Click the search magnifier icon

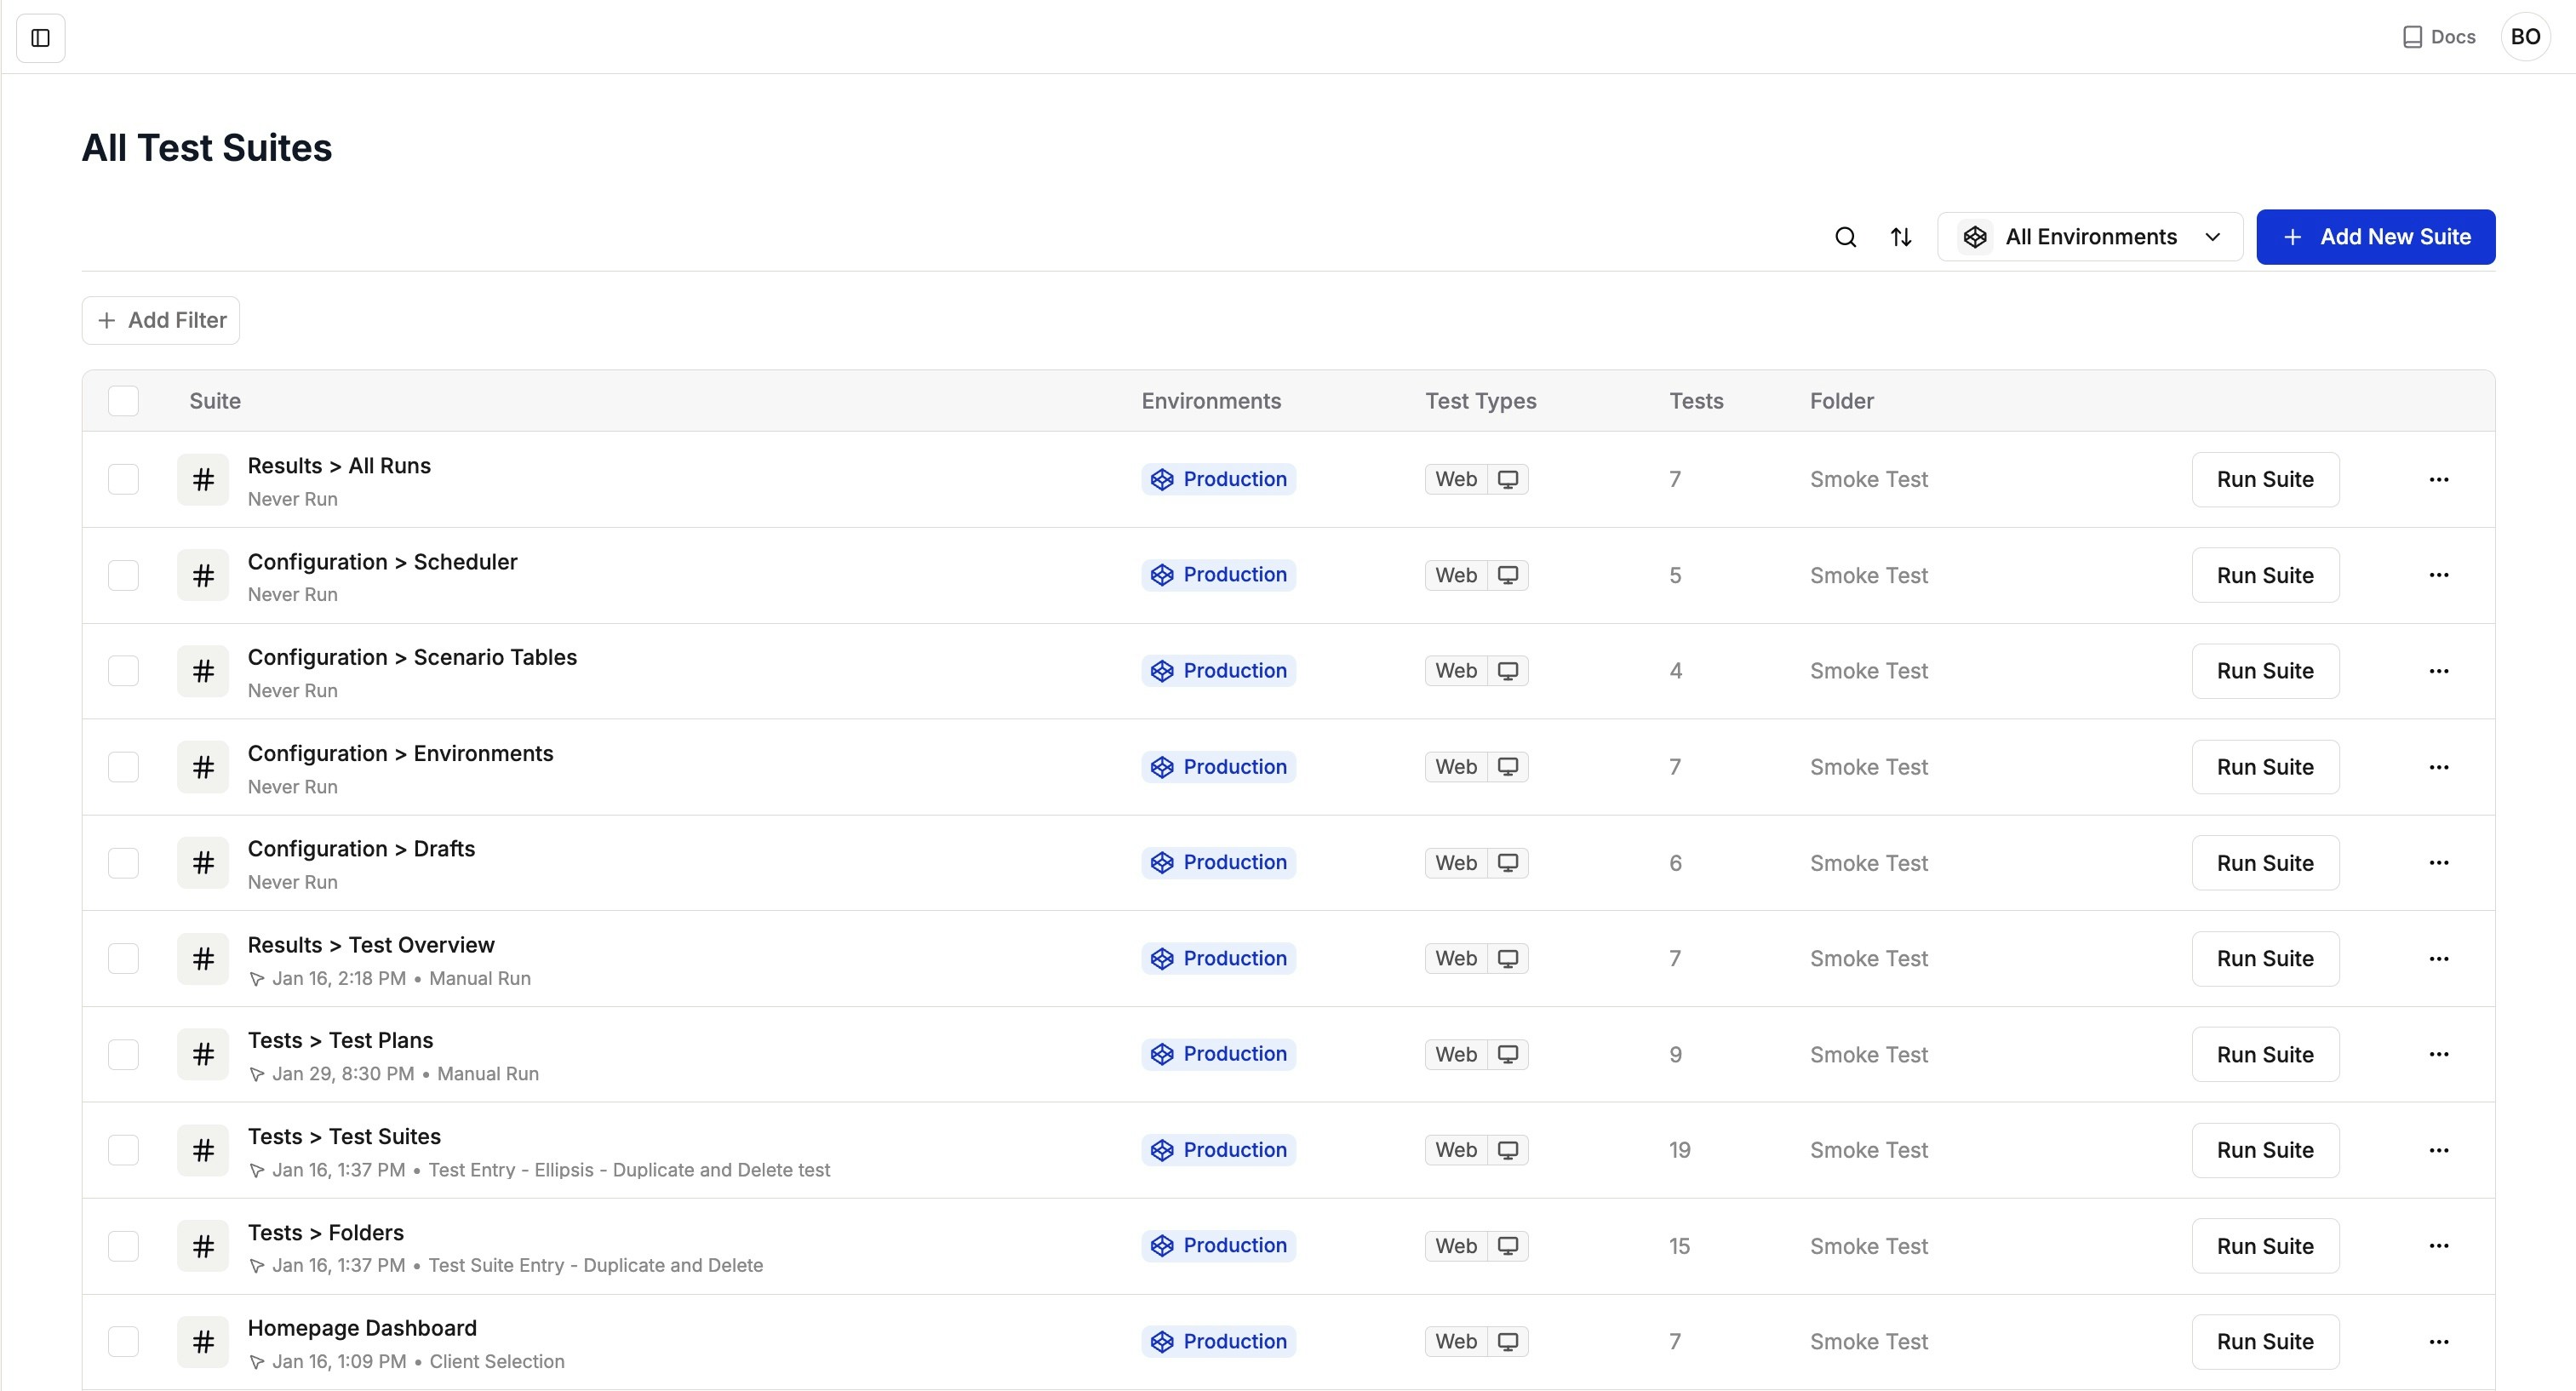click(1845, 237)
